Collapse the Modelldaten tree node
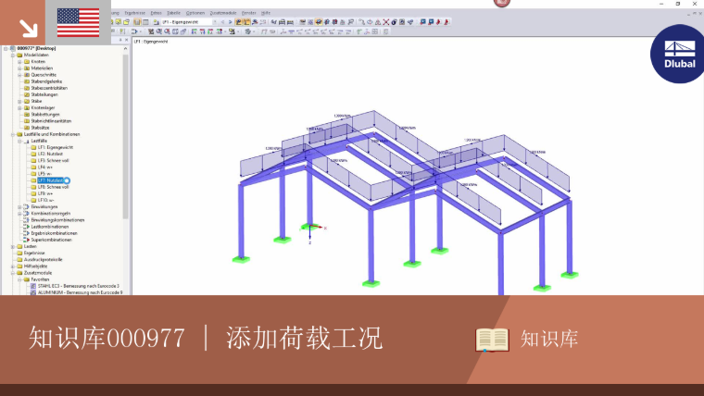This screenshot has width=704, height=396. pos(13,56)
